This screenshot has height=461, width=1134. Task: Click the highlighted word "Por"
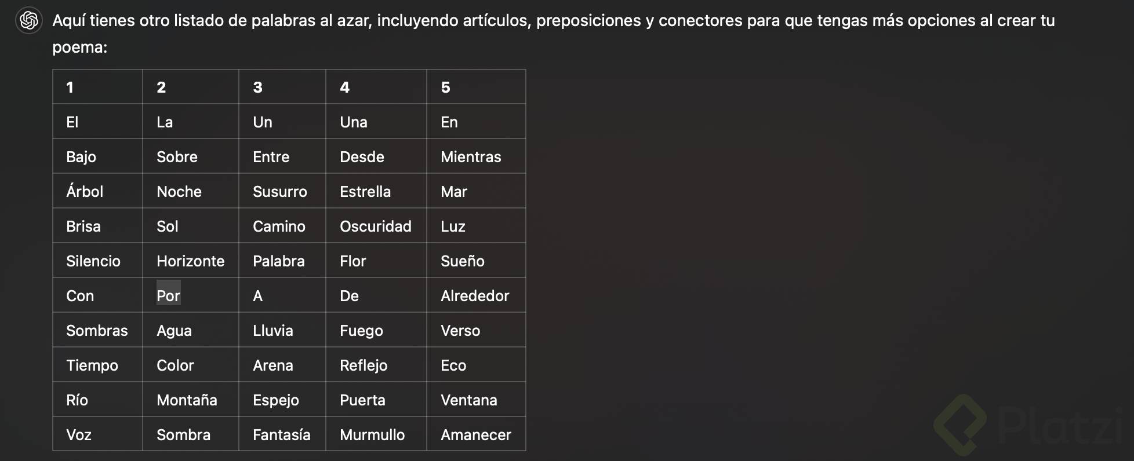(168, 296)
